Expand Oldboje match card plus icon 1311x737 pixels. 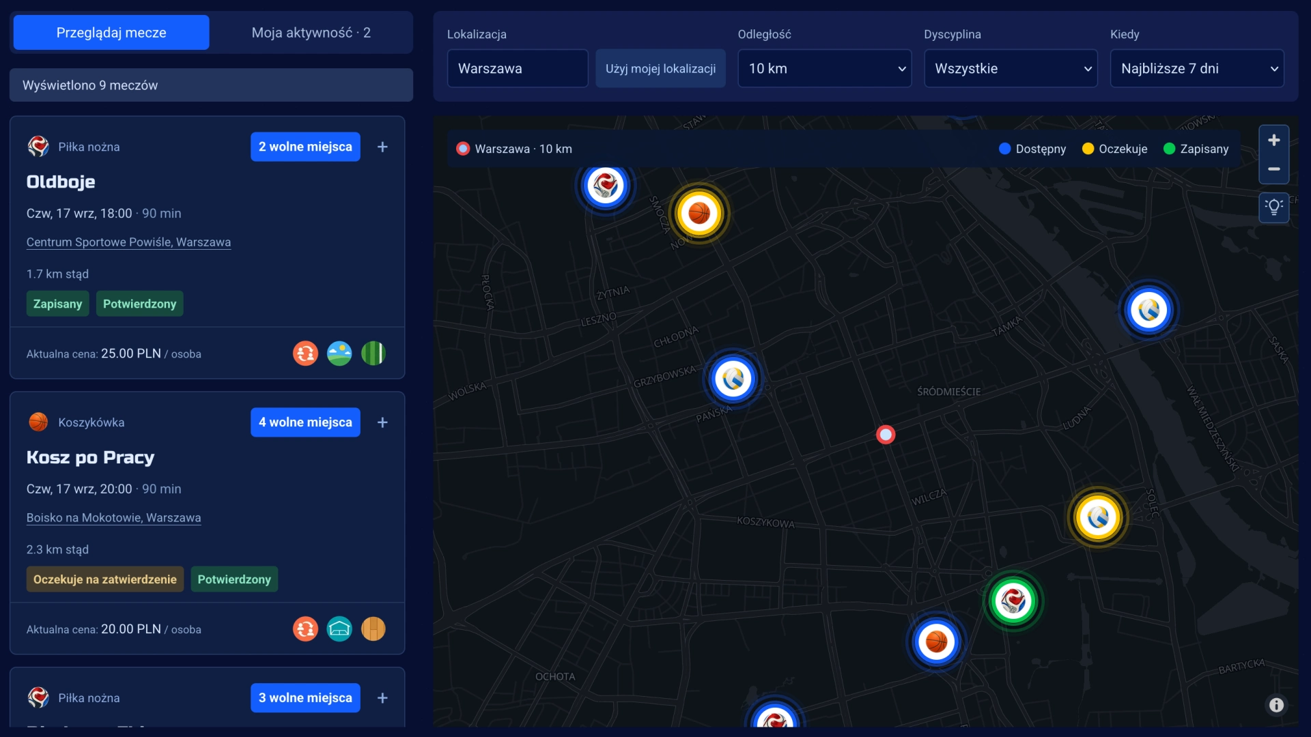click(x=382, y=147)
